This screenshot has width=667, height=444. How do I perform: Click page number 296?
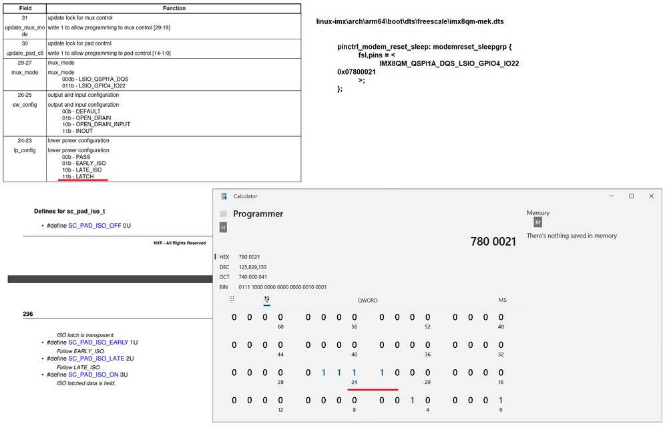pyautogui.click(x=27, y=314)
